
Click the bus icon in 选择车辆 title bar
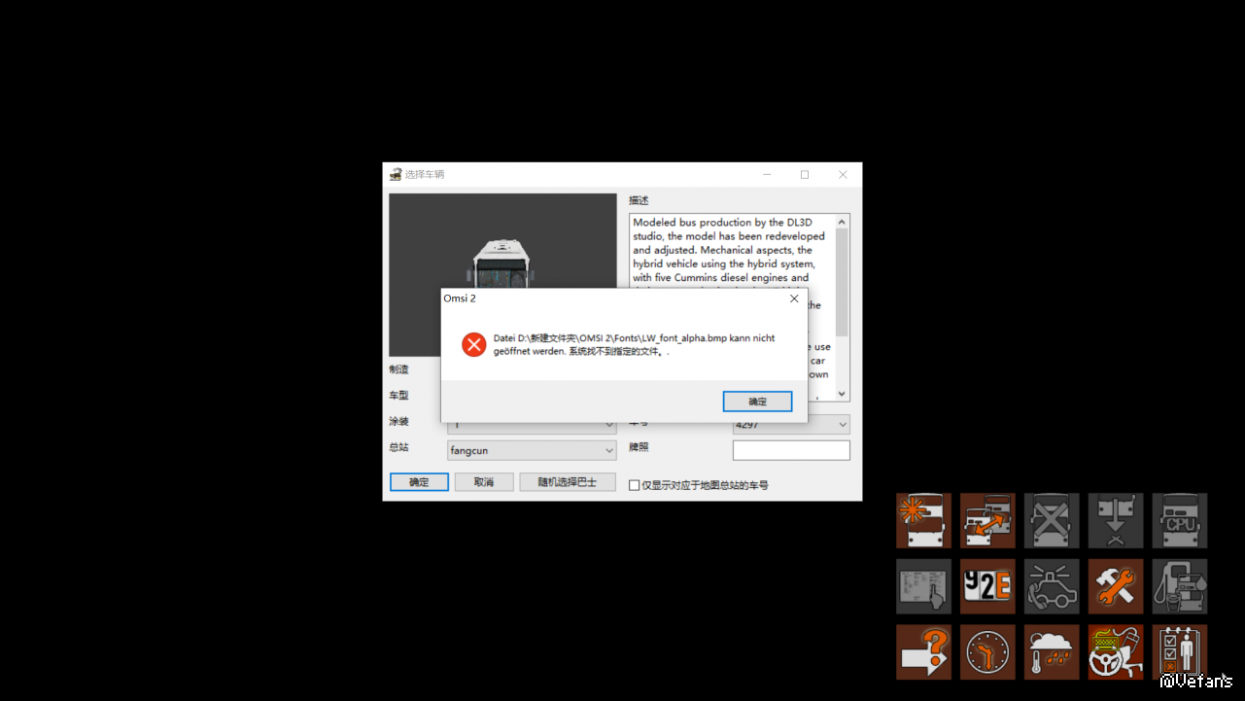tap(396, 175)
